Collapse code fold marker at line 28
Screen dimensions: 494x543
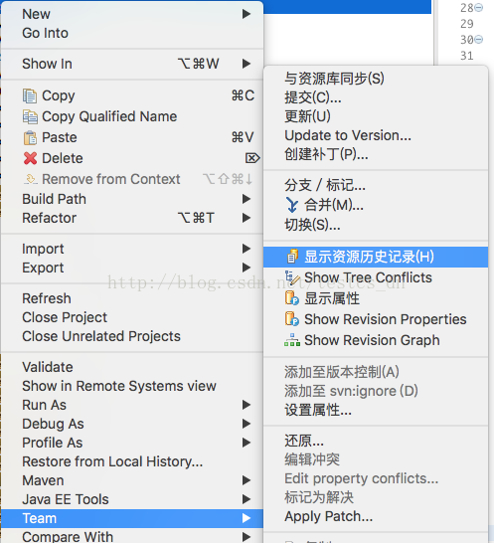[479, 8]
